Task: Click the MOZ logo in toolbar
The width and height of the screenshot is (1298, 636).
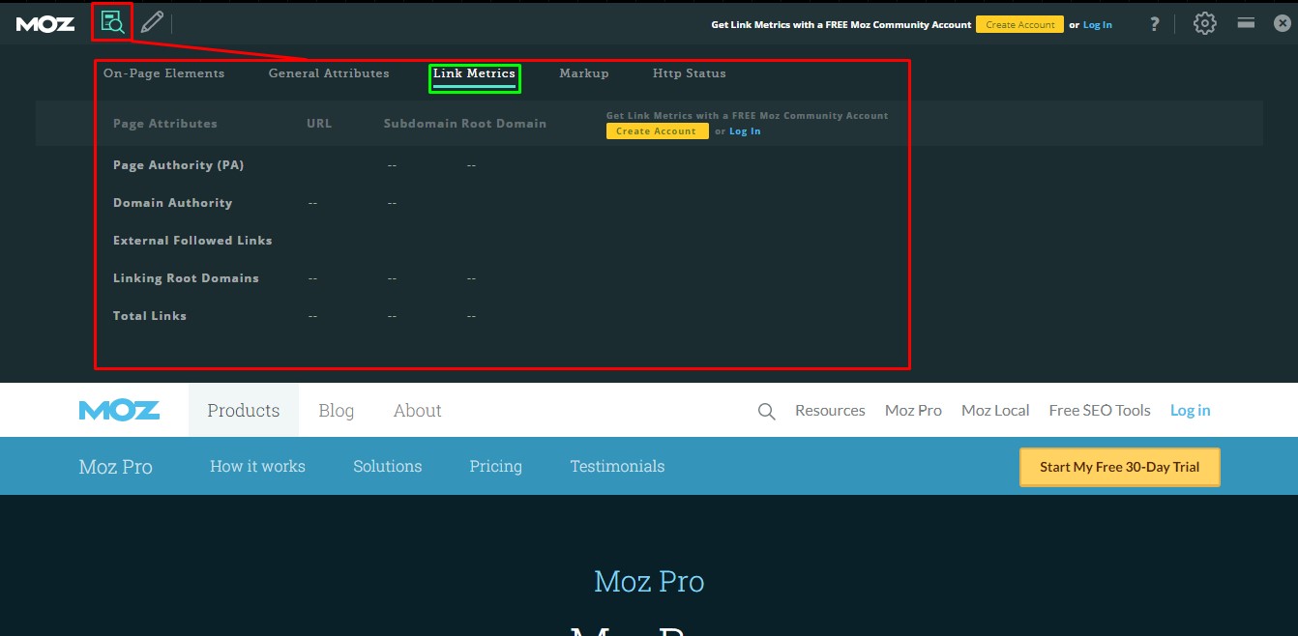Action: pos(45,24)
